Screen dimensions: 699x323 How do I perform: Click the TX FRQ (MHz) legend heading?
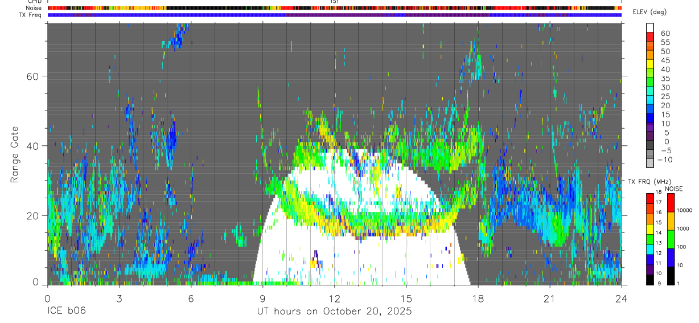tap(651, 181)
